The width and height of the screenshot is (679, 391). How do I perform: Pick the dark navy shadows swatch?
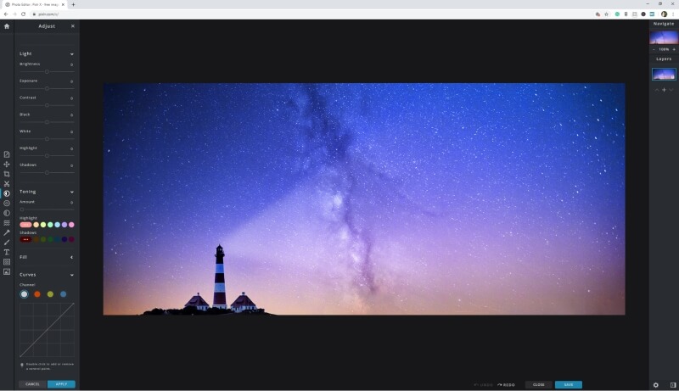click(x=65, y=239)
